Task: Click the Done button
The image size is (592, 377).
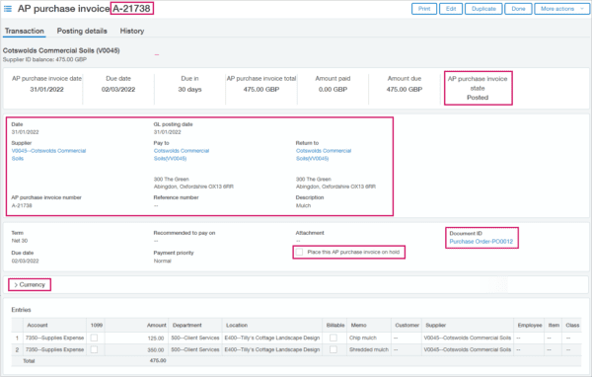Action: (518, 9)
